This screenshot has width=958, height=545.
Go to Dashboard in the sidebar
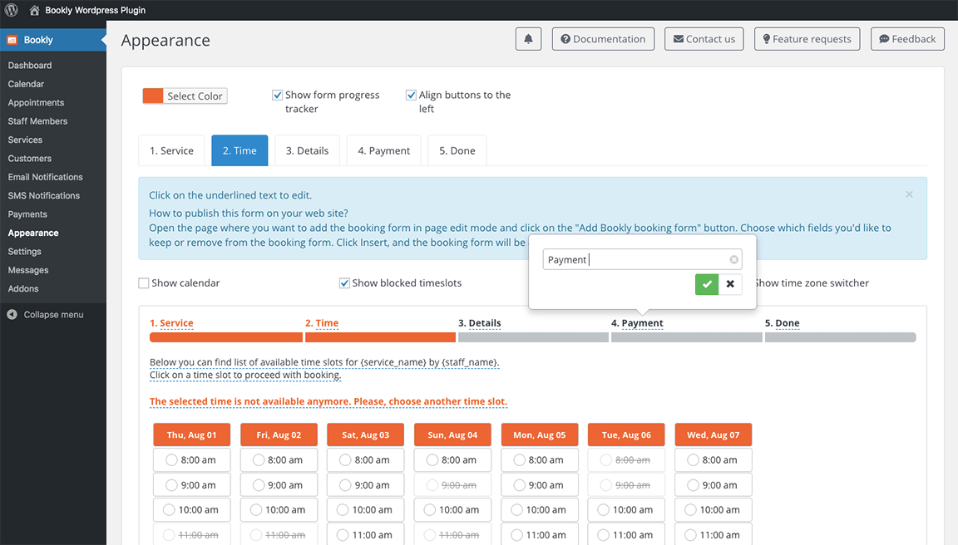tap(30, 66)
